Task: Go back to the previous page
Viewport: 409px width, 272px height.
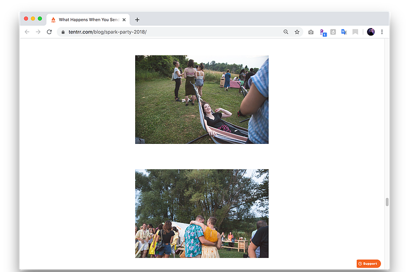Action: click(x=27, y=32)
